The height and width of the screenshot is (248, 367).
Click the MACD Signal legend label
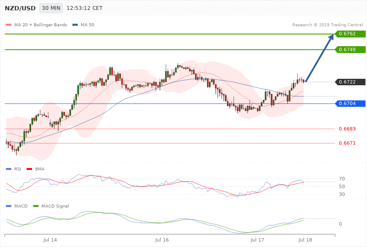point(55,206)
